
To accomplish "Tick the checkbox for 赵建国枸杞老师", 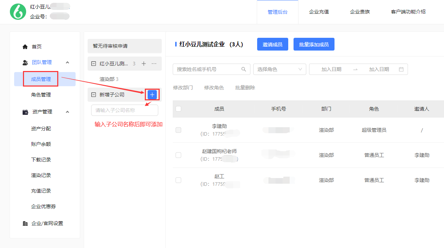I will [178, 155].
